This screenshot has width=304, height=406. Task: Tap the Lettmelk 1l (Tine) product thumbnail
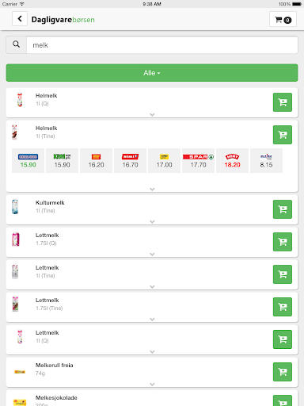click(15, 272)
